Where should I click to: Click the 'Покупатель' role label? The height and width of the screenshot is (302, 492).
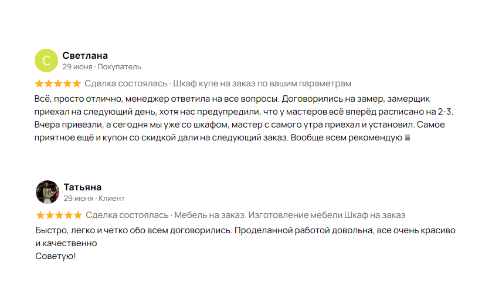click(x=119, y=67)
